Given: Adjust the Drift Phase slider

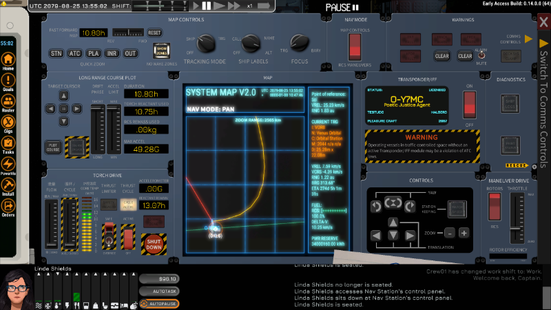Looking at the screenshot, I should click(98, 130).
